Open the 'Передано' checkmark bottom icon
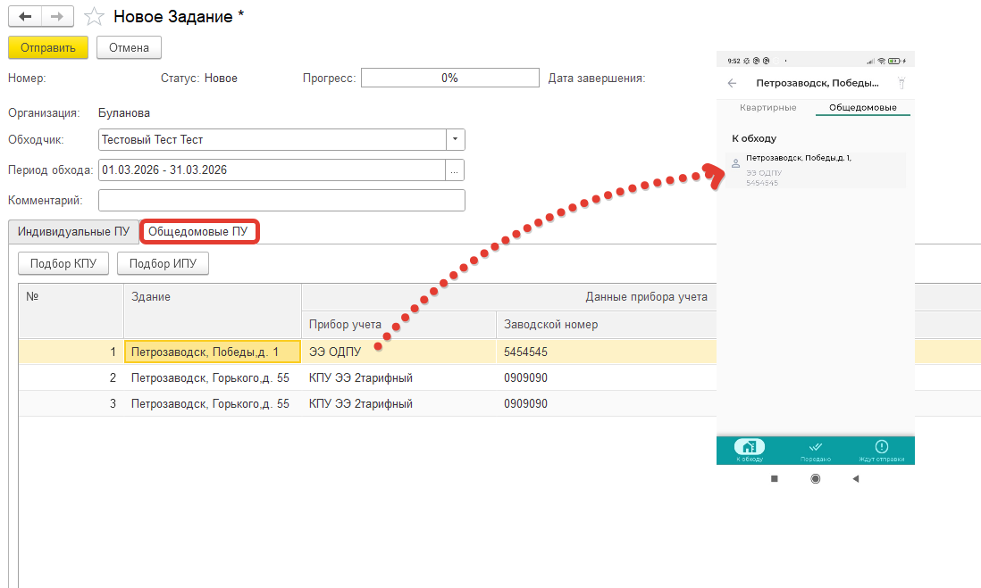Screen dimensions: 981x588 815,448
